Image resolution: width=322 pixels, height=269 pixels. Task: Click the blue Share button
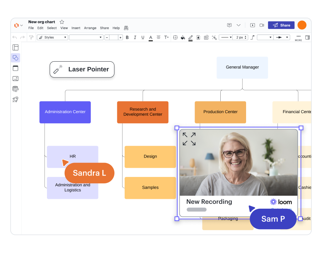281,25
